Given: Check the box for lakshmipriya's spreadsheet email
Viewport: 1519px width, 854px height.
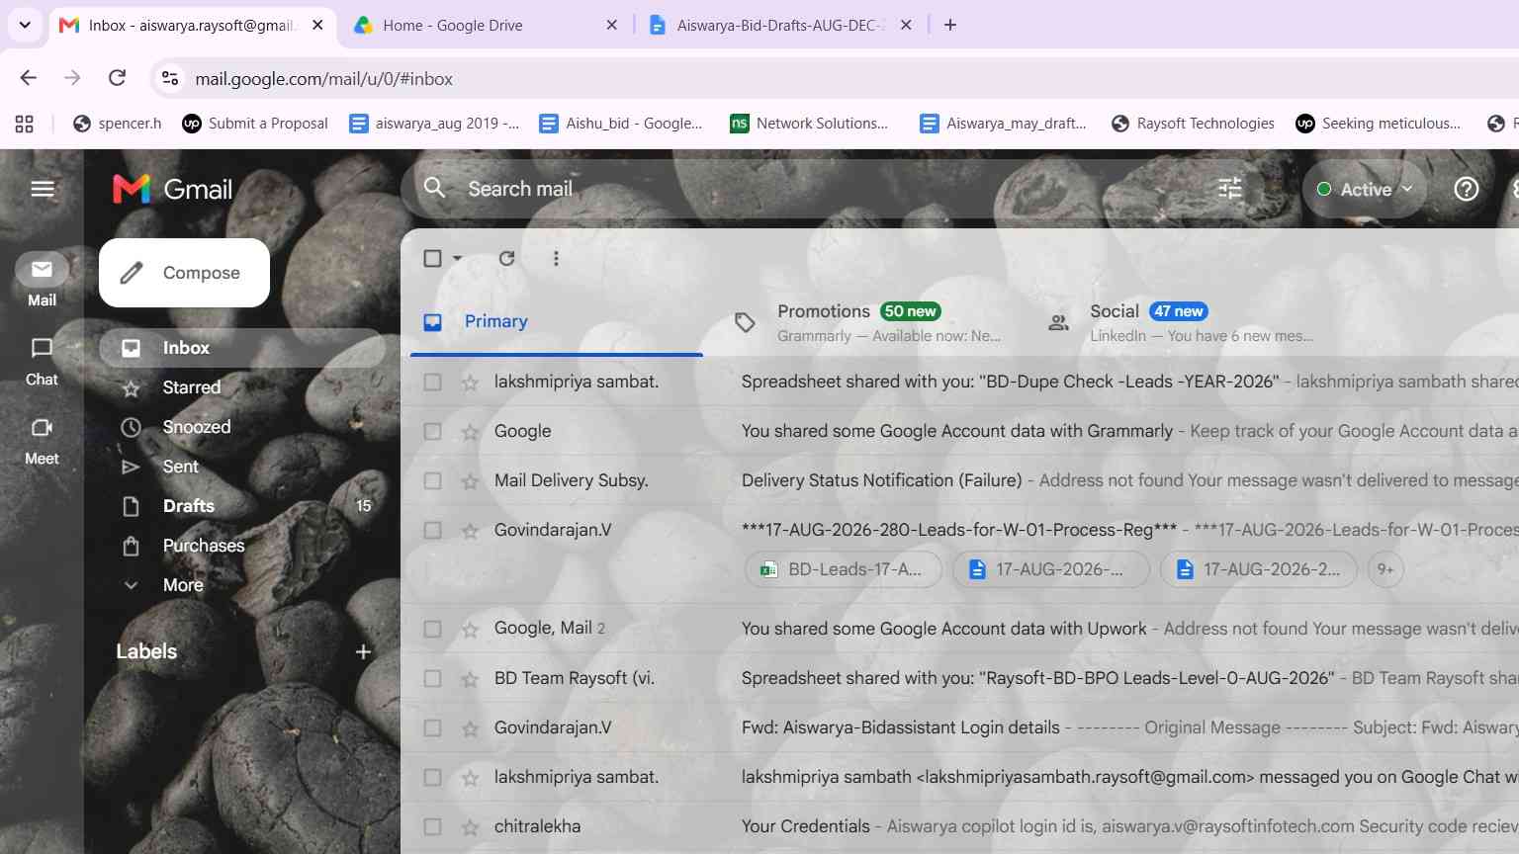Looking at the screenshot, I should (432, 382).
